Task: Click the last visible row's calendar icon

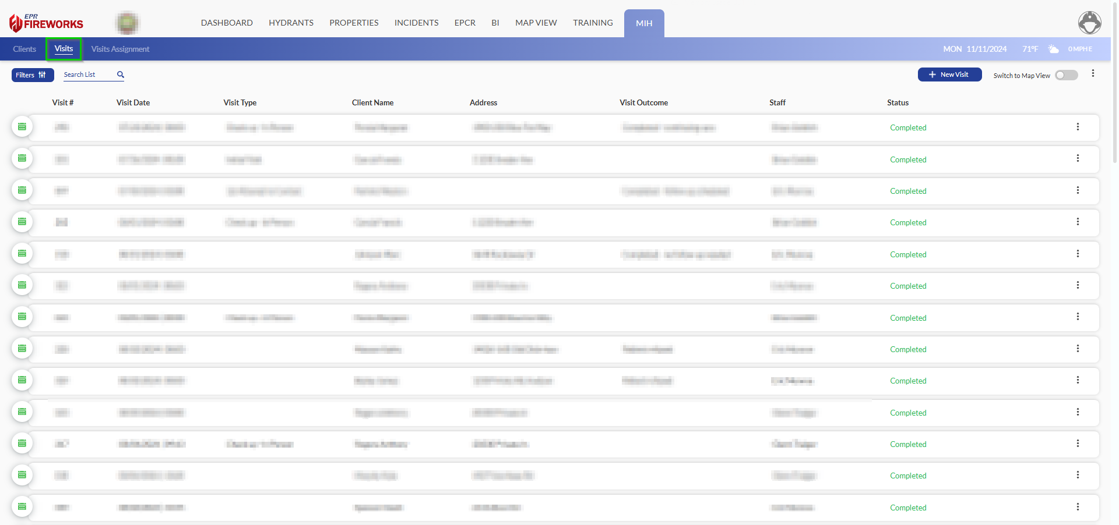Action: [22, 507]
